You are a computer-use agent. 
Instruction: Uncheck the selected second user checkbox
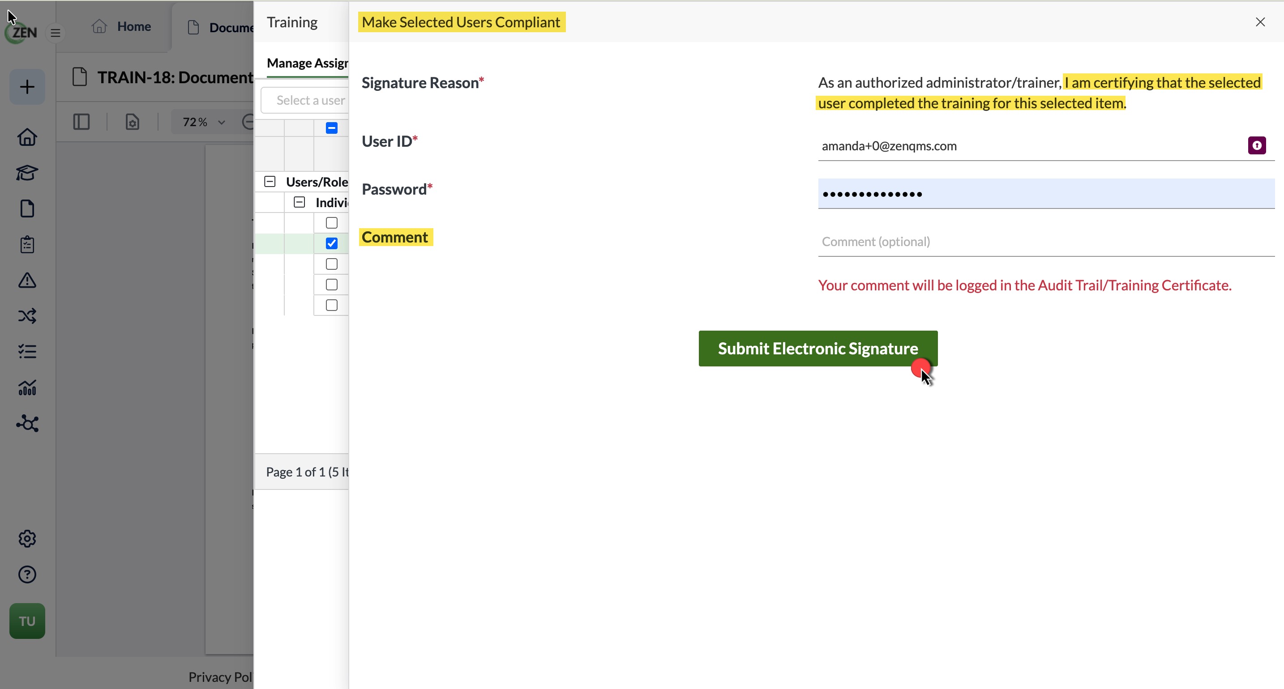(x=331, y=243)
